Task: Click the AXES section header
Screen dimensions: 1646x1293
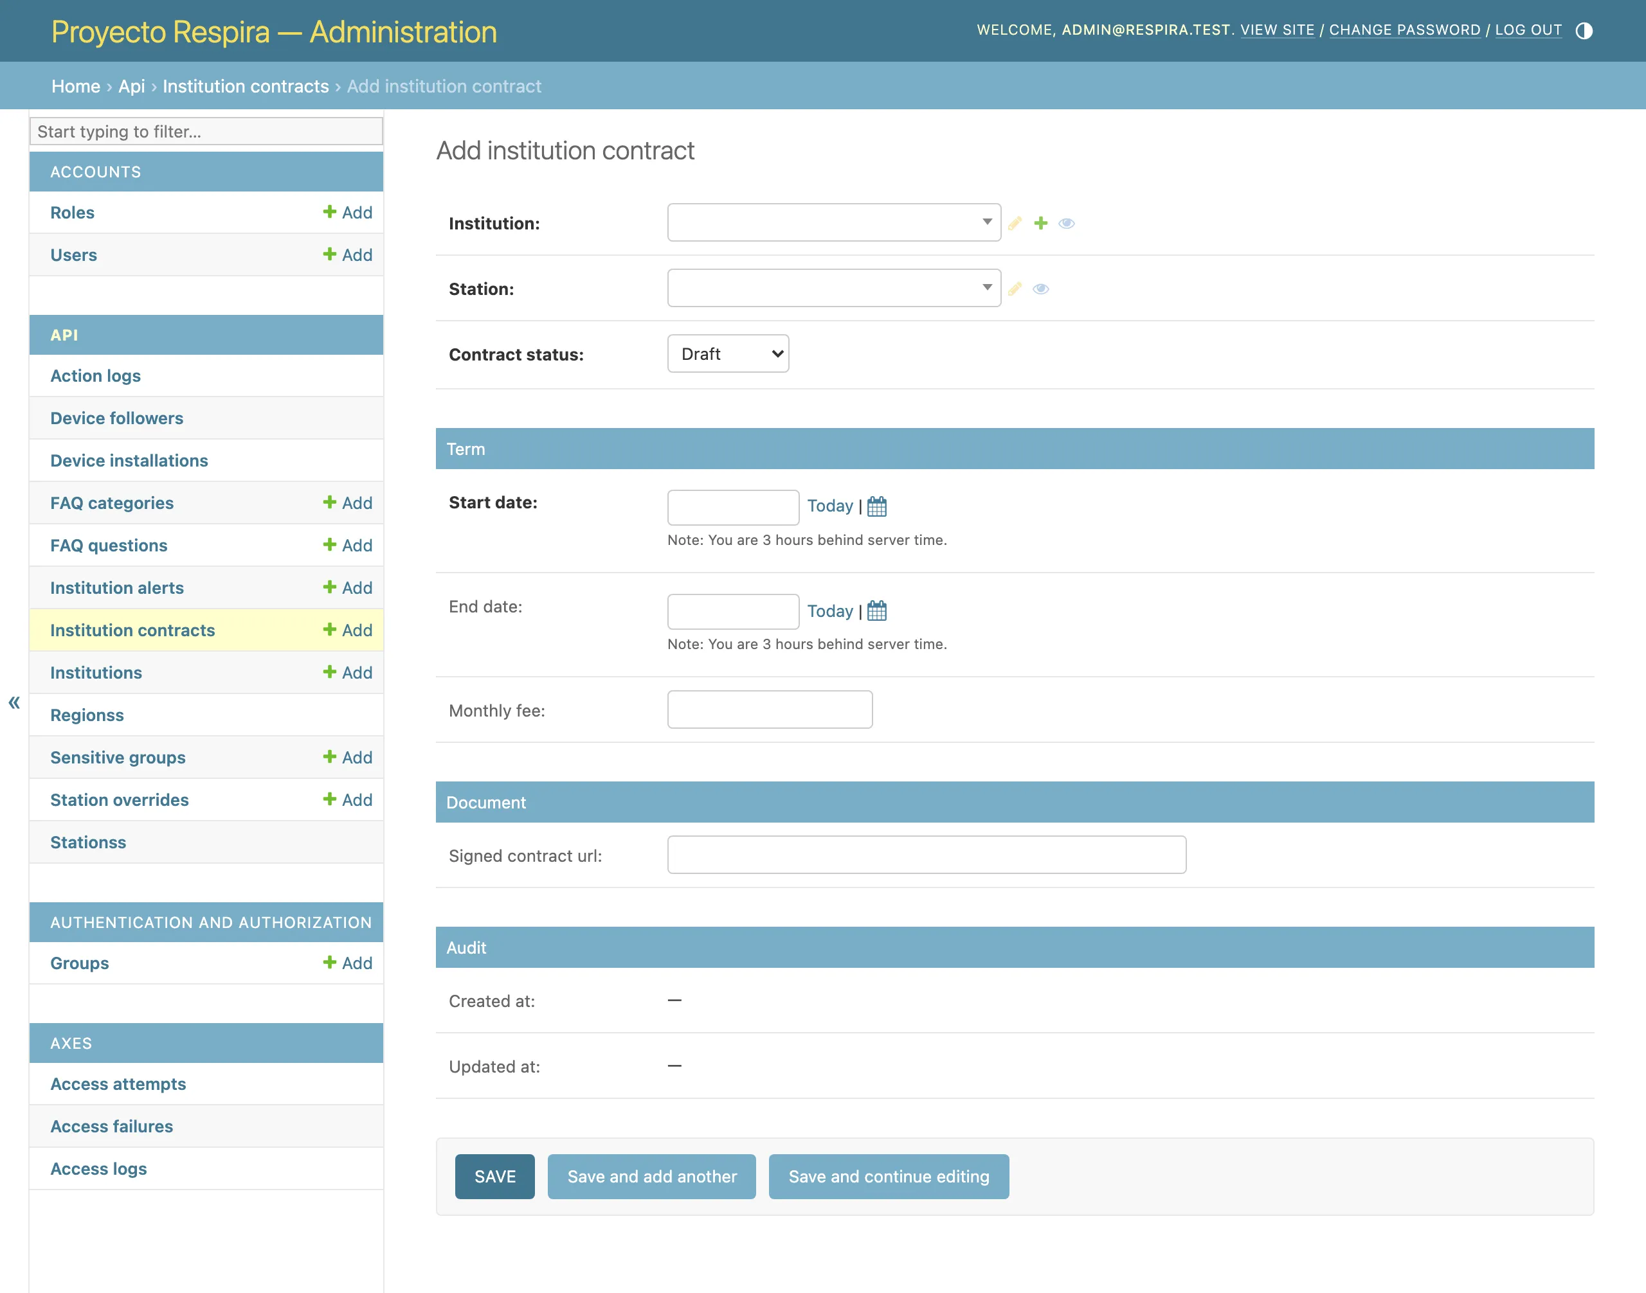Action: (71, 1043)
